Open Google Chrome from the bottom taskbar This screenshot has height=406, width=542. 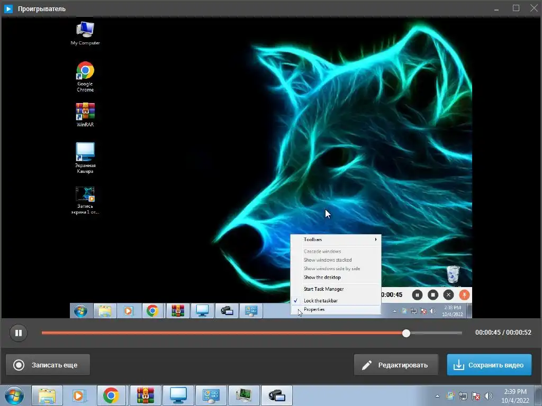tap(111, 395)
